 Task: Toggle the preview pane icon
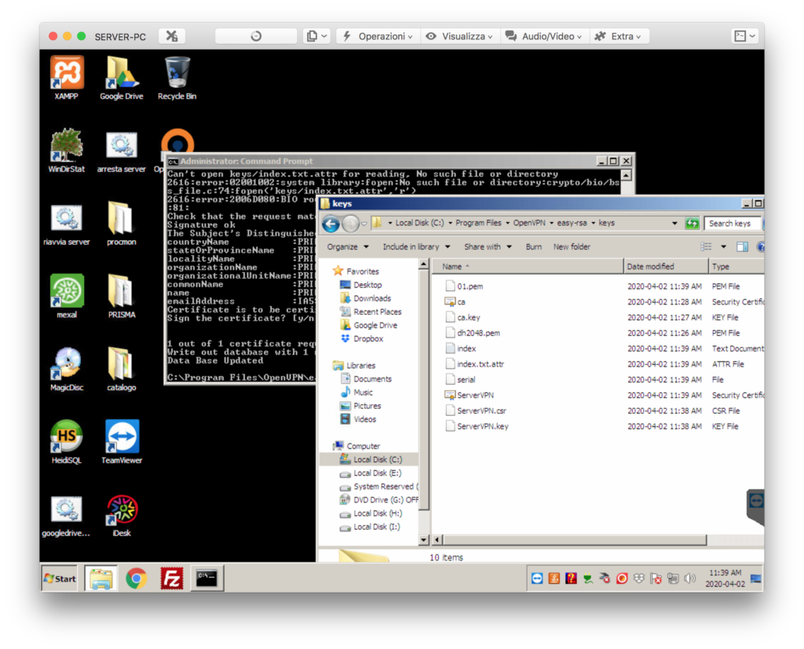pyautogui.click(x=742, y=246)
